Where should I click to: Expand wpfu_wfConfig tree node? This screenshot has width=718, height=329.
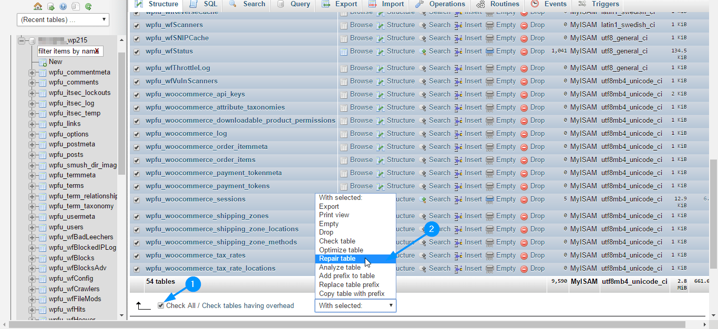(x=32, y=279)
